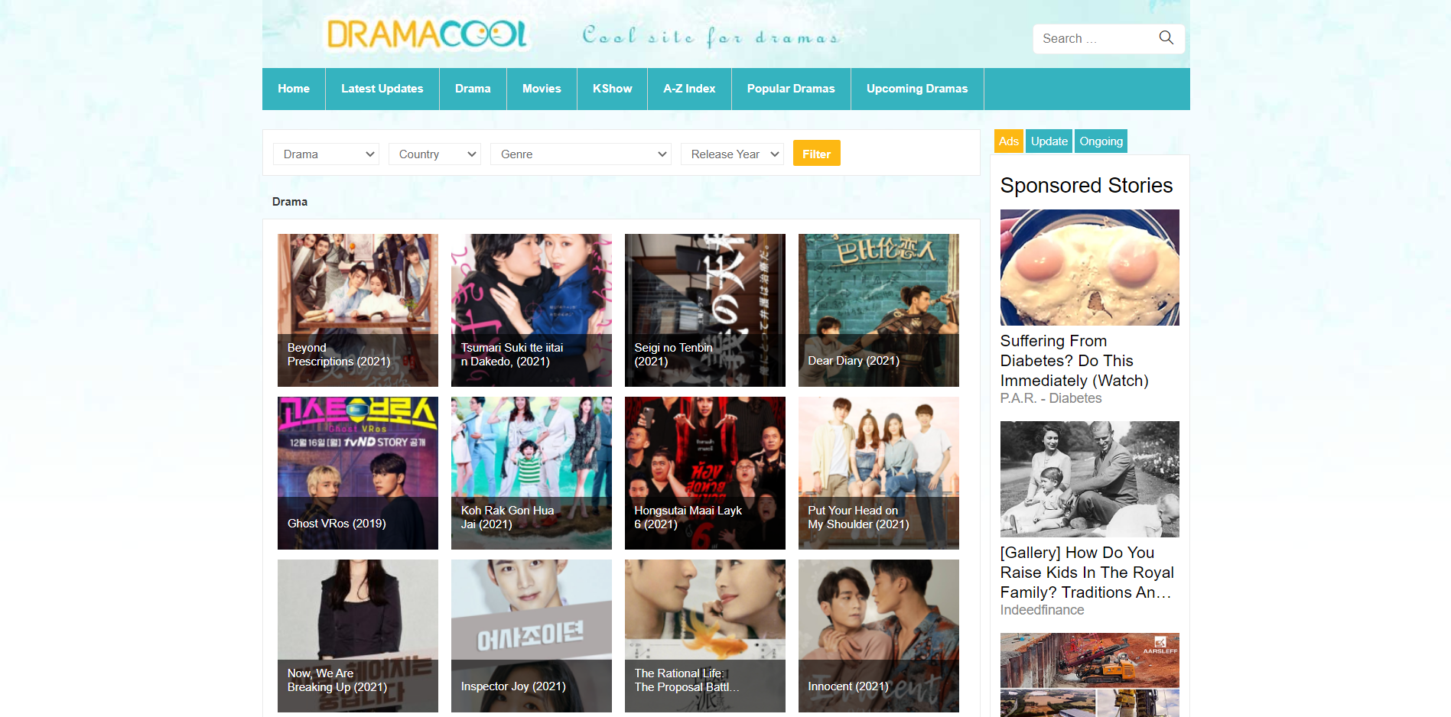Click the search magnifier icon
Viewport: 1451px width, 717px height.
pyautogui.click(x=1166, y=37)
